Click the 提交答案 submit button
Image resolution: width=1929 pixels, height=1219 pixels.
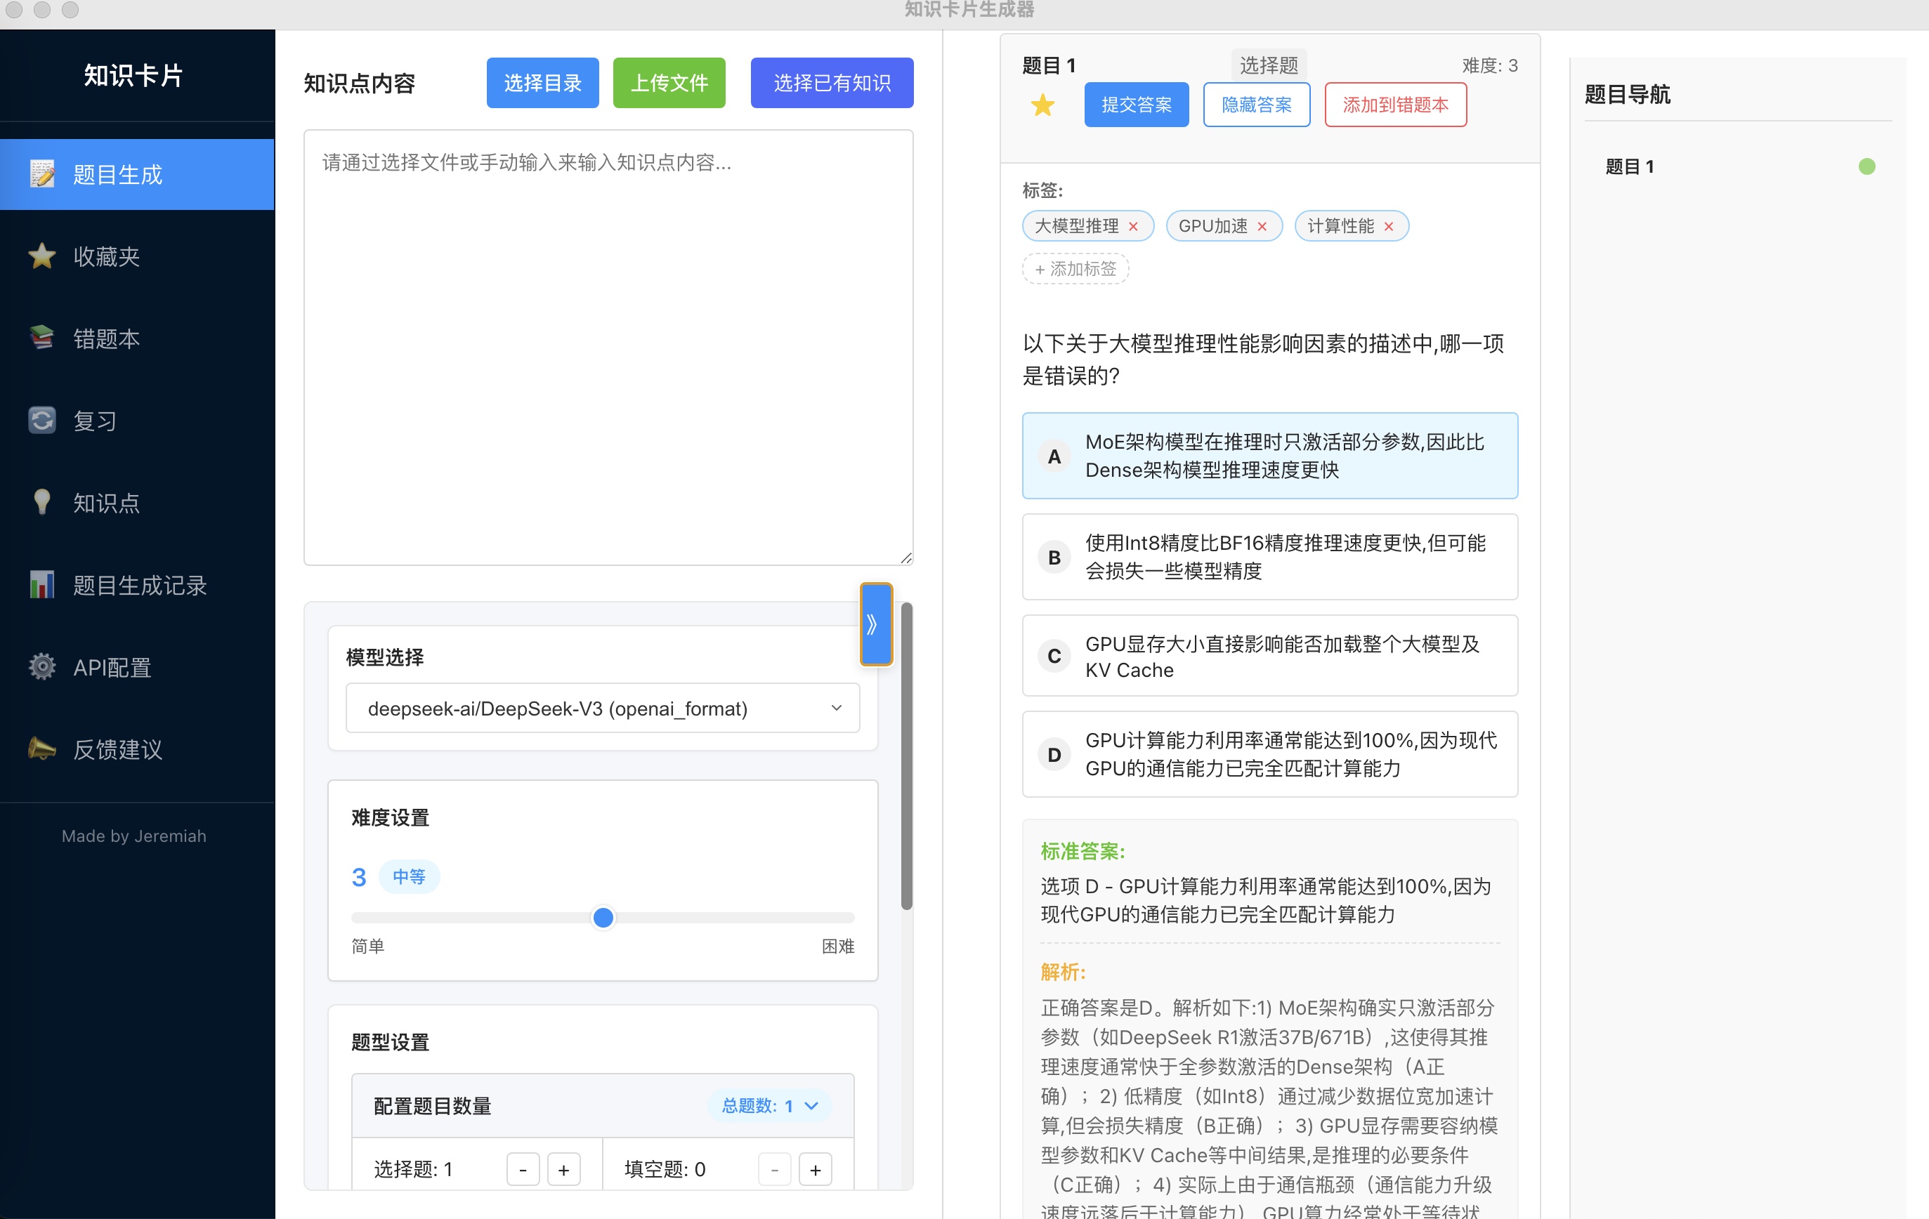pyautogui.click(x=1136, y=105)
